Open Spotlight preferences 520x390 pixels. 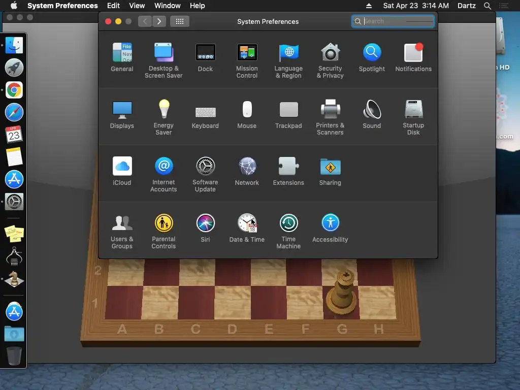click(372, 57)
